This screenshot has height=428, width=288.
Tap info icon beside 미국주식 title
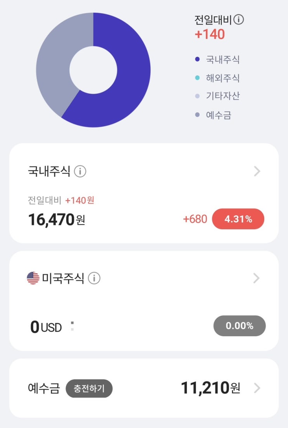(94, 278)
